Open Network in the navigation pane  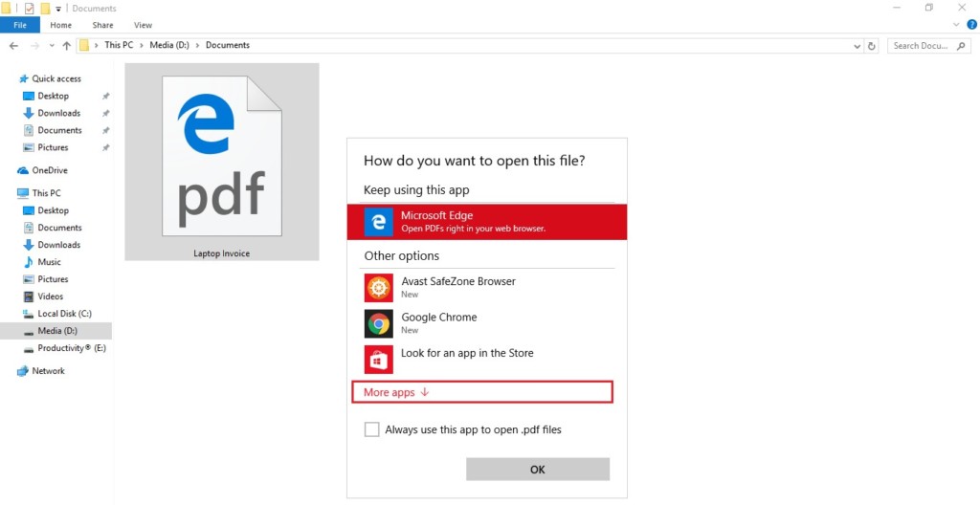pyautogui.click(x=48, y=371)
